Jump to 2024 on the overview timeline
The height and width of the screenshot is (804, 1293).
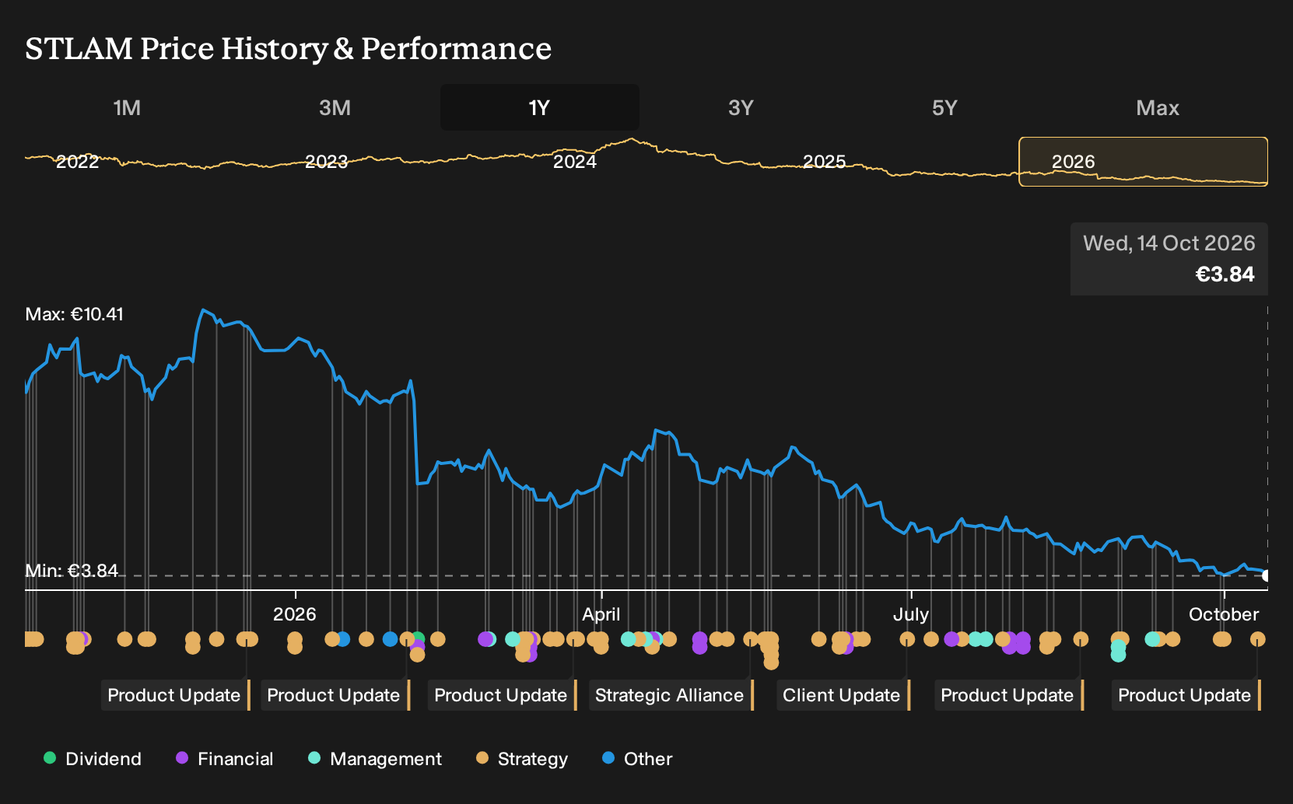[575, 162]
